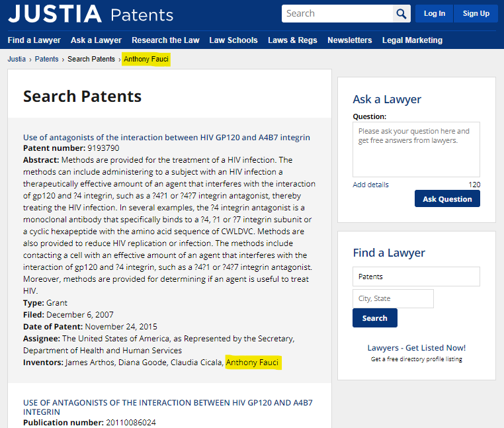Screen dimensions: 504x428
Task: Click the Type: Grant text
Action: 46,303
